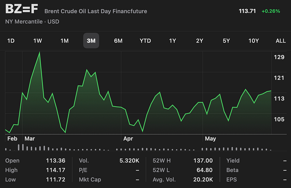Show year-to-date YTD chart

145,41
